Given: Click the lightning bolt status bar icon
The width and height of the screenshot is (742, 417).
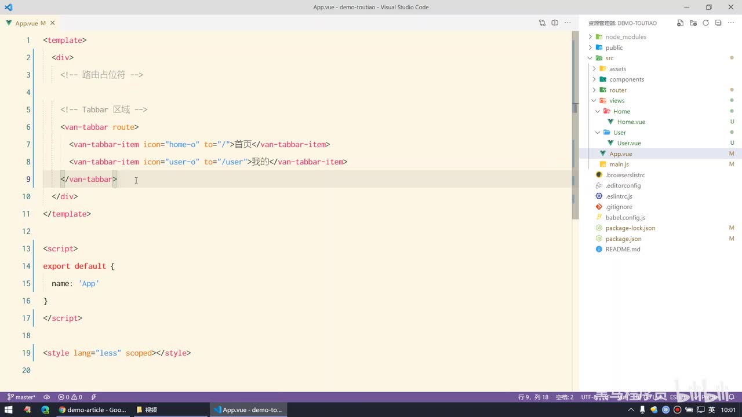Looking at the screenshot, I should 93,397.
